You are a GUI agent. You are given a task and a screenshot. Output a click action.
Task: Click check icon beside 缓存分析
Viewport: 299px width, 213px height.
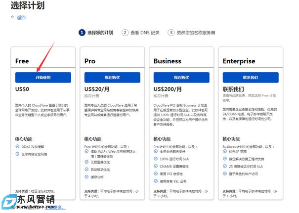[86, 177]
